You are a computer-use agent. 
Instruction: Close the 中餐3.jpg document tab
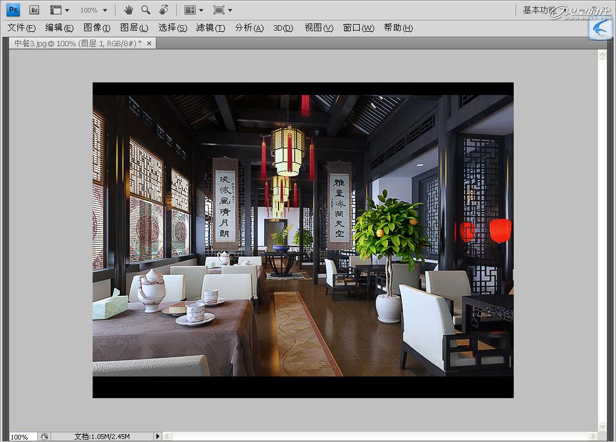pos(149,43)
